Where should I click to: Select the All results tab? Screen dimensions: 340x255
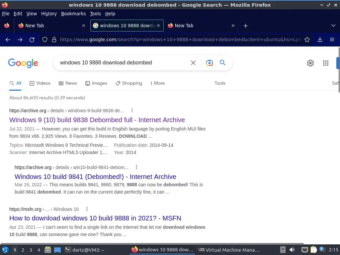15,83
